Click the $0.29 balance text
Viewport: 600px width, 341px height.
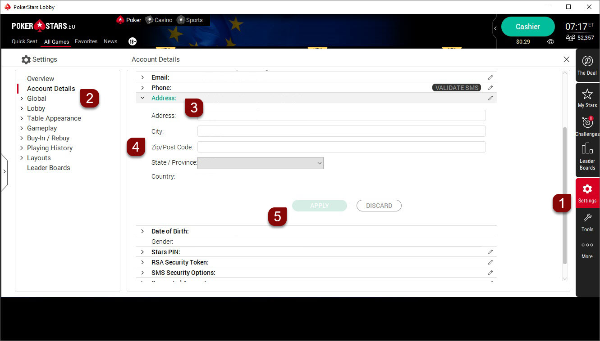523,42
